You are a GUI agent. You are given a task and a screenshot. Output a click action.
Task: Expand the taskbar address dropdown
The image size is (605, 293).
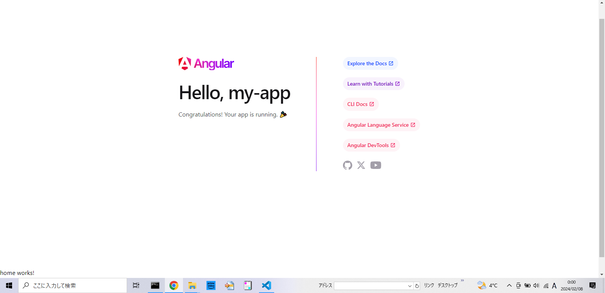pos(410,286)
